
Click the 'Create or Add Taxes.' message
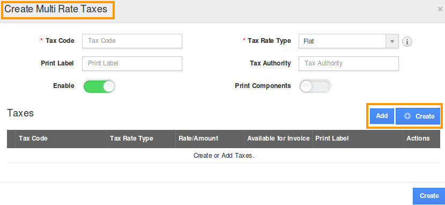point(224,156)
